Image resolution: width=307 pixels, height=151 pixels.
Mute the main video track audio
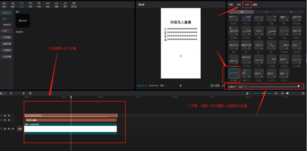[13, 129]
